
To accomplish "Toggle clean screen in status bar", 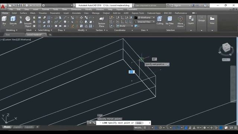I will (231, 128).
